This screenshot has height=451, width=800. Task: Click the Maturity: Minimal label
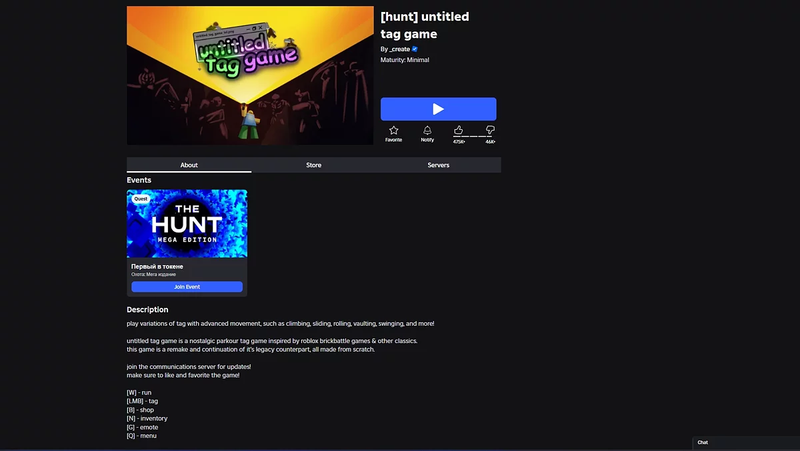tap(405, 60)
